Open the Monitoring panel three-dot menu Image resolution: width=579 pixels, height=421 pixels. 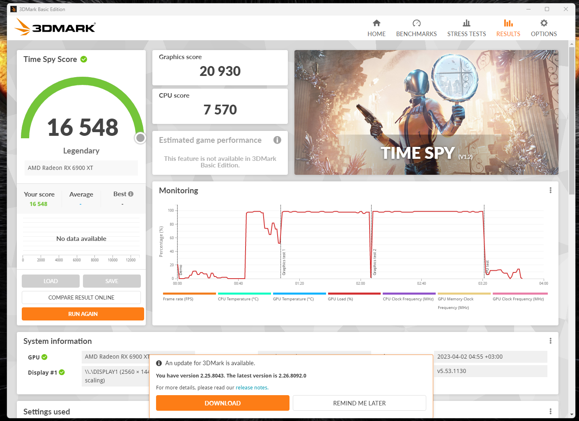tap(550, 190)
